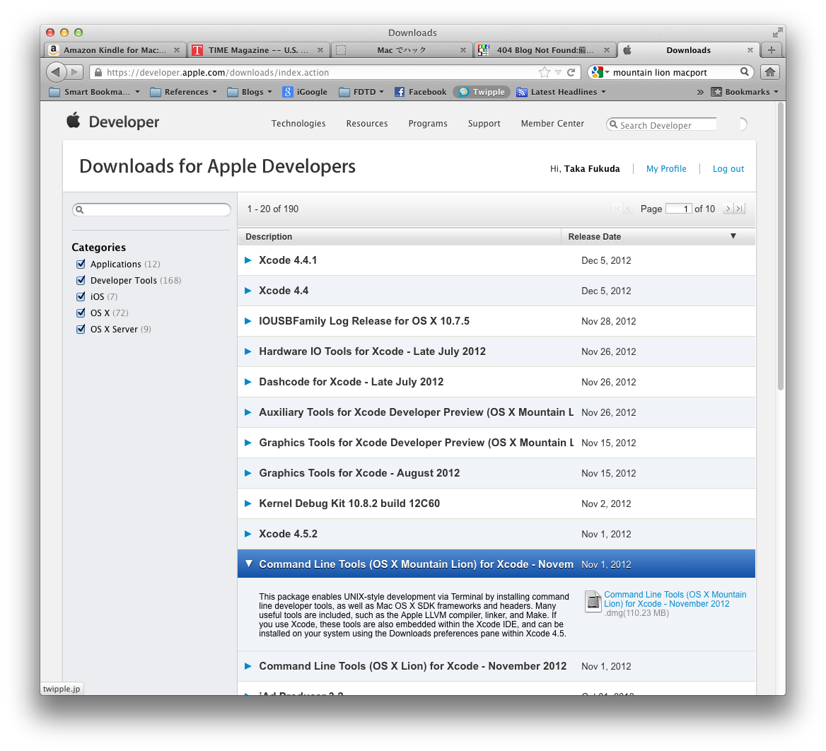Click the page vertical scrollbar thumb
This screenshot has height=751, width=826.
[x=781, y=247]
